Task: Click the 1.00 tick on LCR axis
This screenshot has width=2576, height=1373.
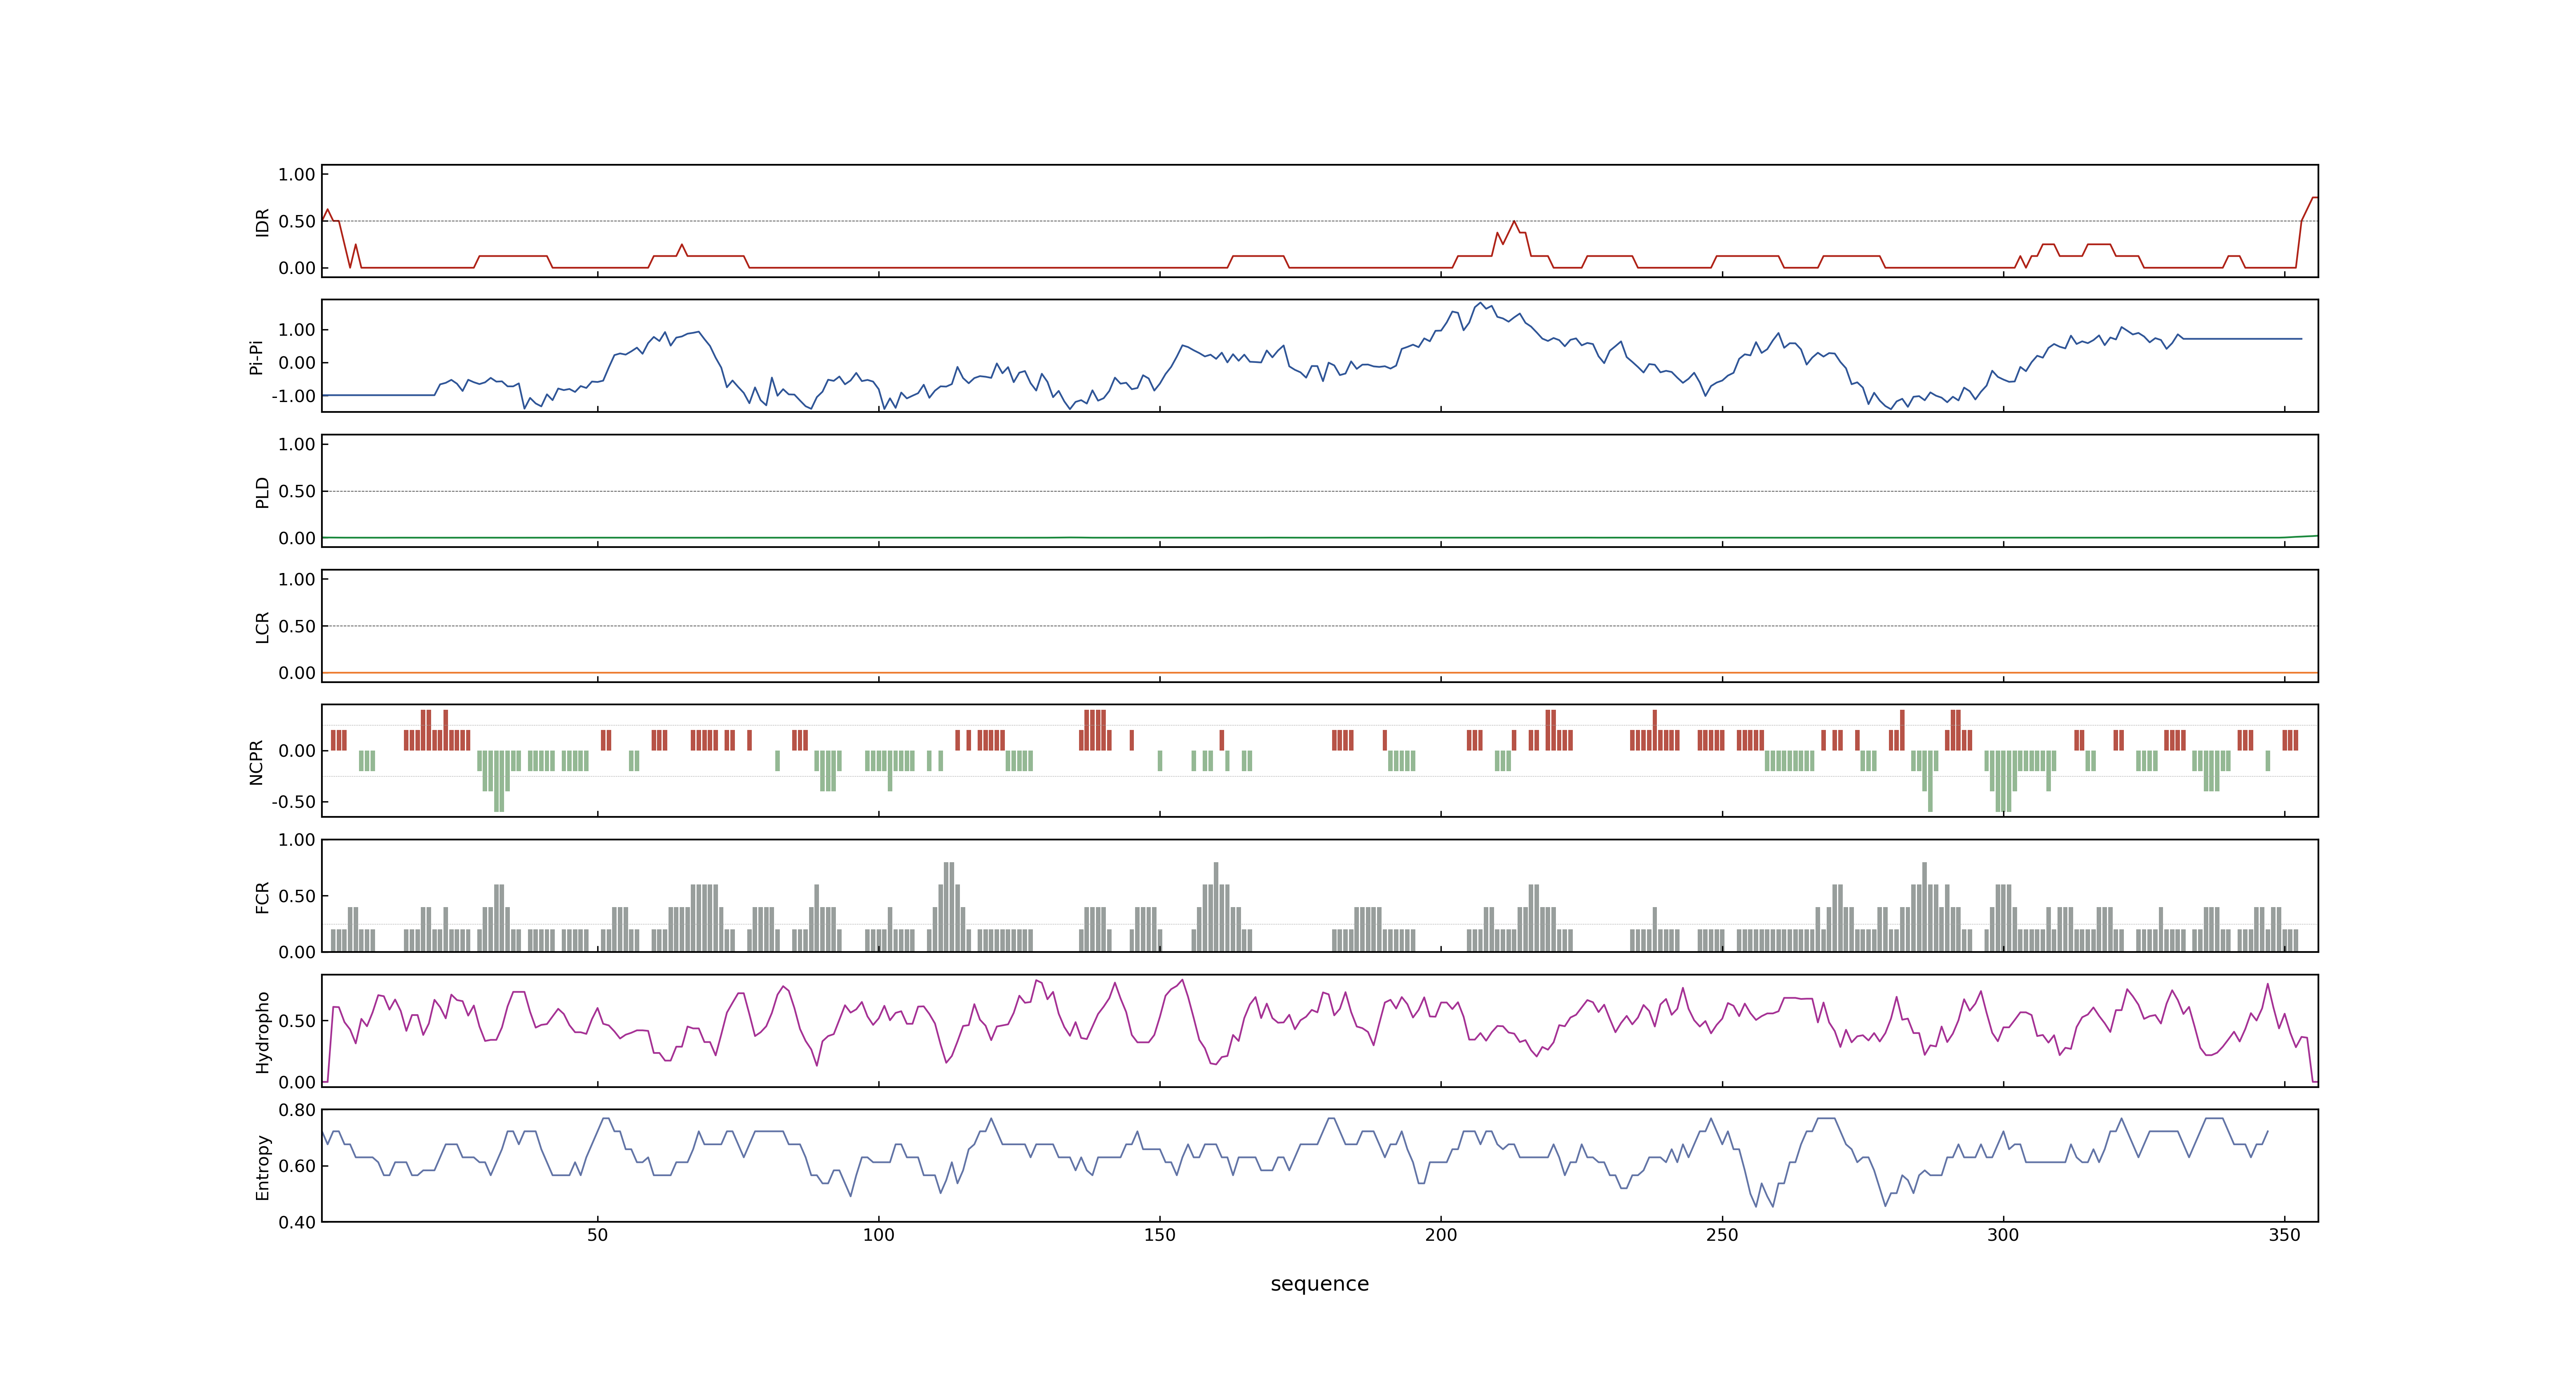Action: 297,580
